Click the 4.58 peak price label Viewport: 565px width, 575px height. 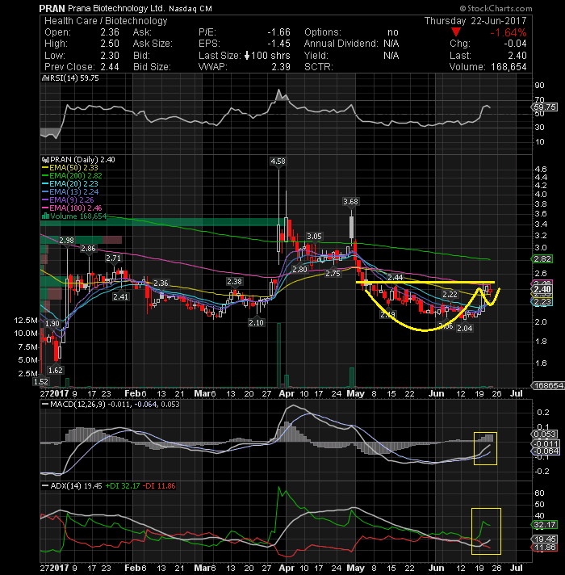[x=278, y=161]
